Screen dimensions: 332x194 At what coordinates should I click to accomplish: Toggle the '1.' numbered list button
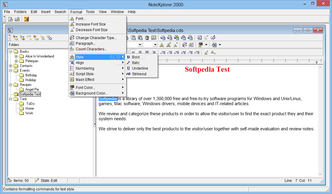tap(170, 52)
